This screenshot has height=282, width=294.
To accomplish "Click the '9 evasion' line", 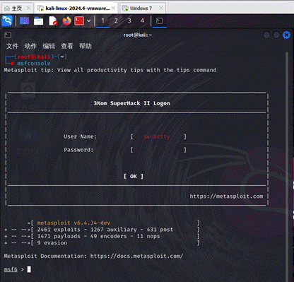I will (x=52, y=243).
